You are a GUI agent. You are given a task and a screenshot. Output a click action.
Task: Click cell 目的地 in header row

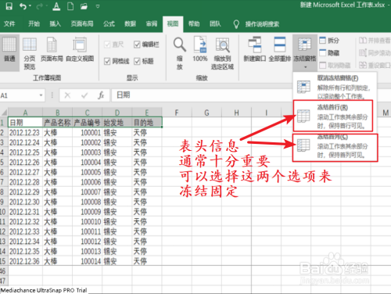[x=147, y=123]
